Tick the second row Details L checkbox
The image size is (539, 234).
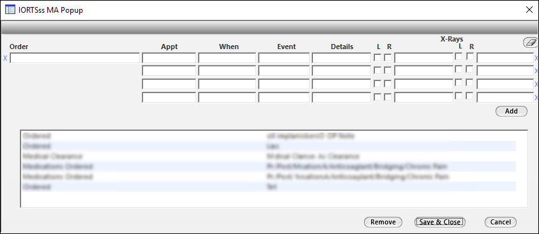[x=377, y=70]
